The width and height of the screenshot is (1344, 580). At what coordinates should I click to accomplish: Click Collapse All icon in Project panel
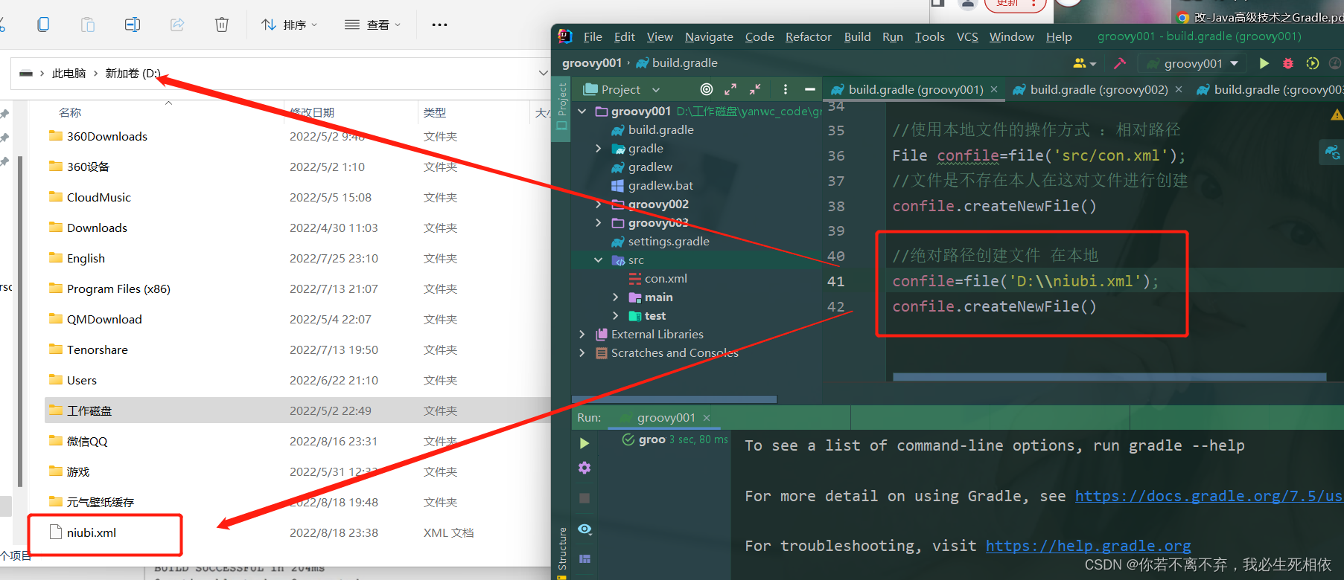(x=755, y=89)
